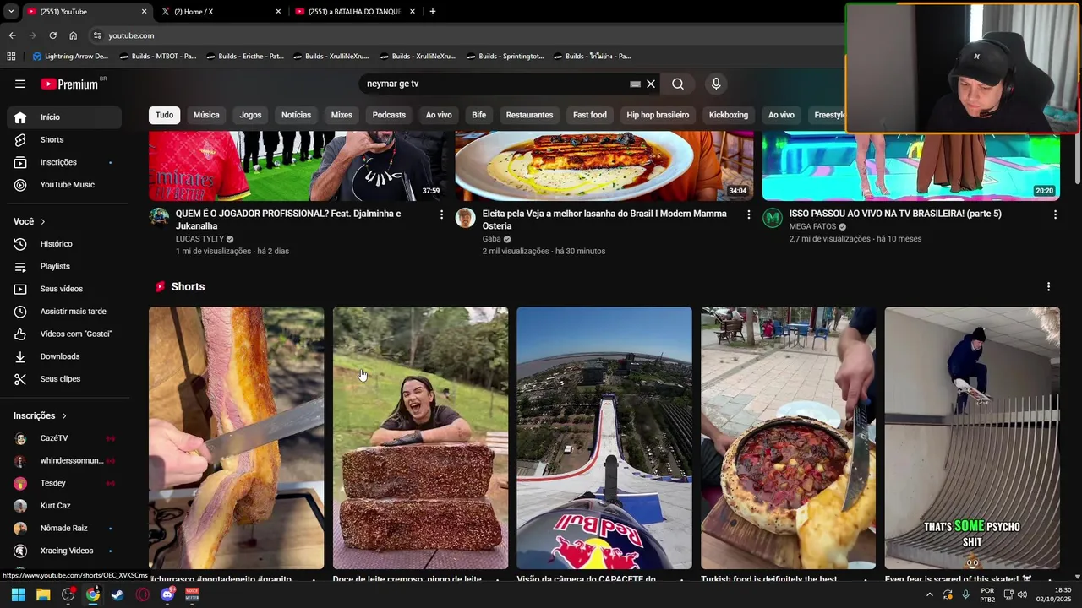Image resolution: width=1082 pixels, height=608 pixels.
Task: Open a new browser tab with plus button
Action: coord(433,12)
